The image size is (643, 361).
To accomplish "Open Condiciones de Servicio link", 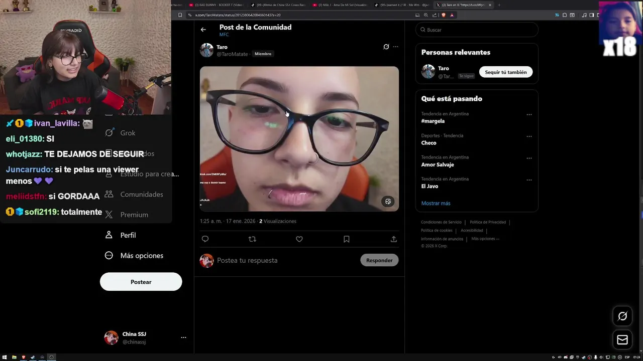I will click(441, 222).
